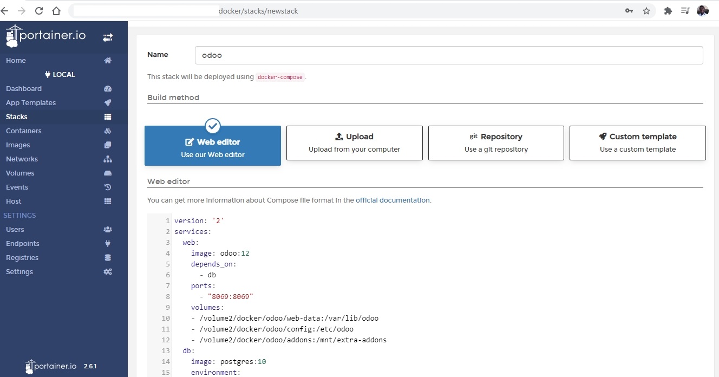
Task: Click browser back arrow
Action: pos(5,11)
